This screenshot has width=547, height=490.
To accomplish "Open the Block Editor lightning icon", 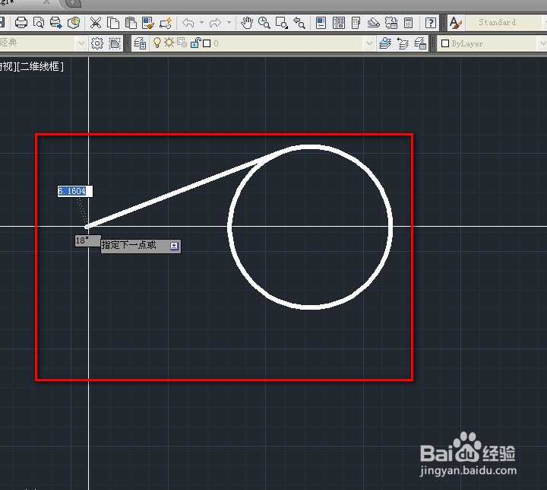I will (x=166, y=23).
